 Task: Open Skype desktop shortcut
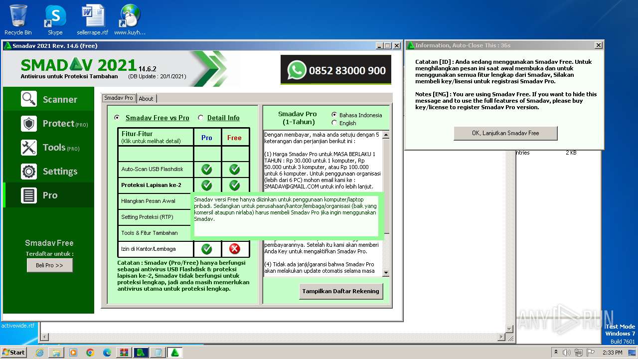pos(55,20)
